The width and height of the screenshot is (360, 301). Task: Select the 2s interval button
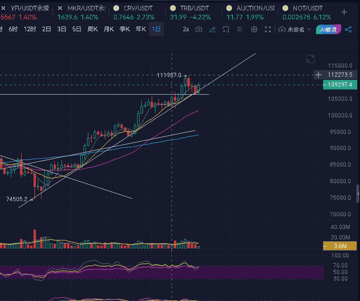[186, 29]
